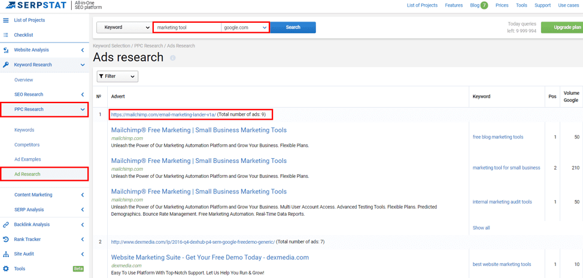The width and height of the screenshot is (583, 278).
Task: Click the Backlink Analysis link icon
Action: click(6, 225)
